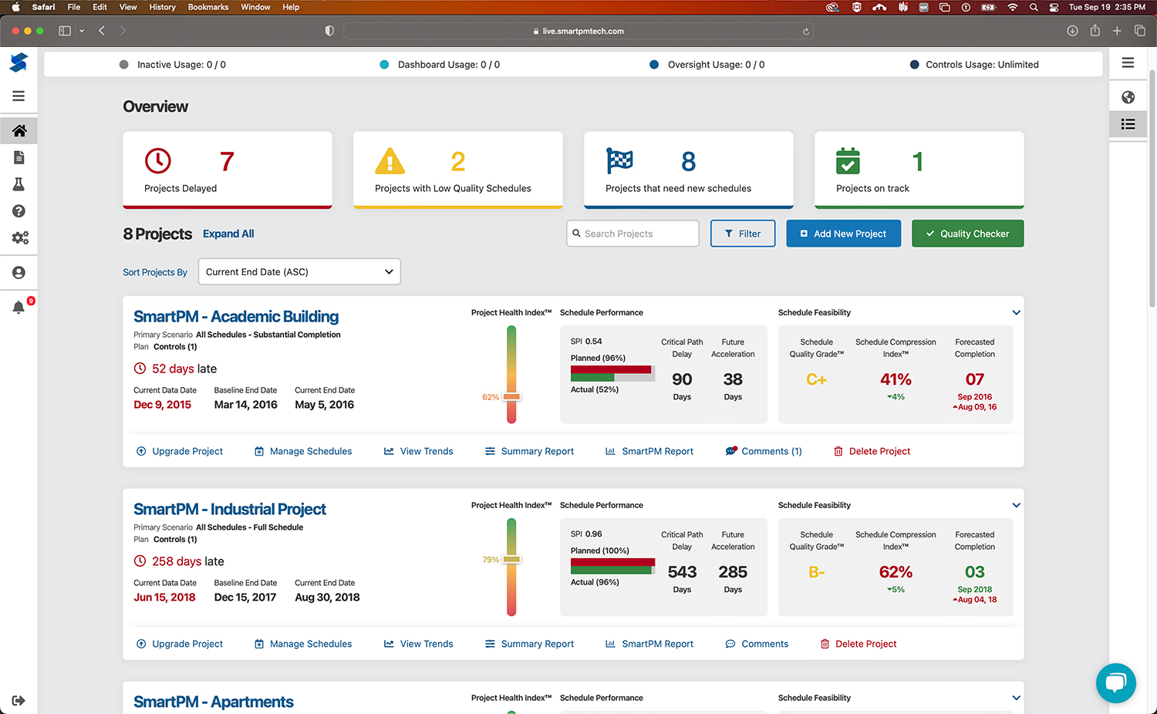Open the right panel hamburger menu

[1128, 63]
